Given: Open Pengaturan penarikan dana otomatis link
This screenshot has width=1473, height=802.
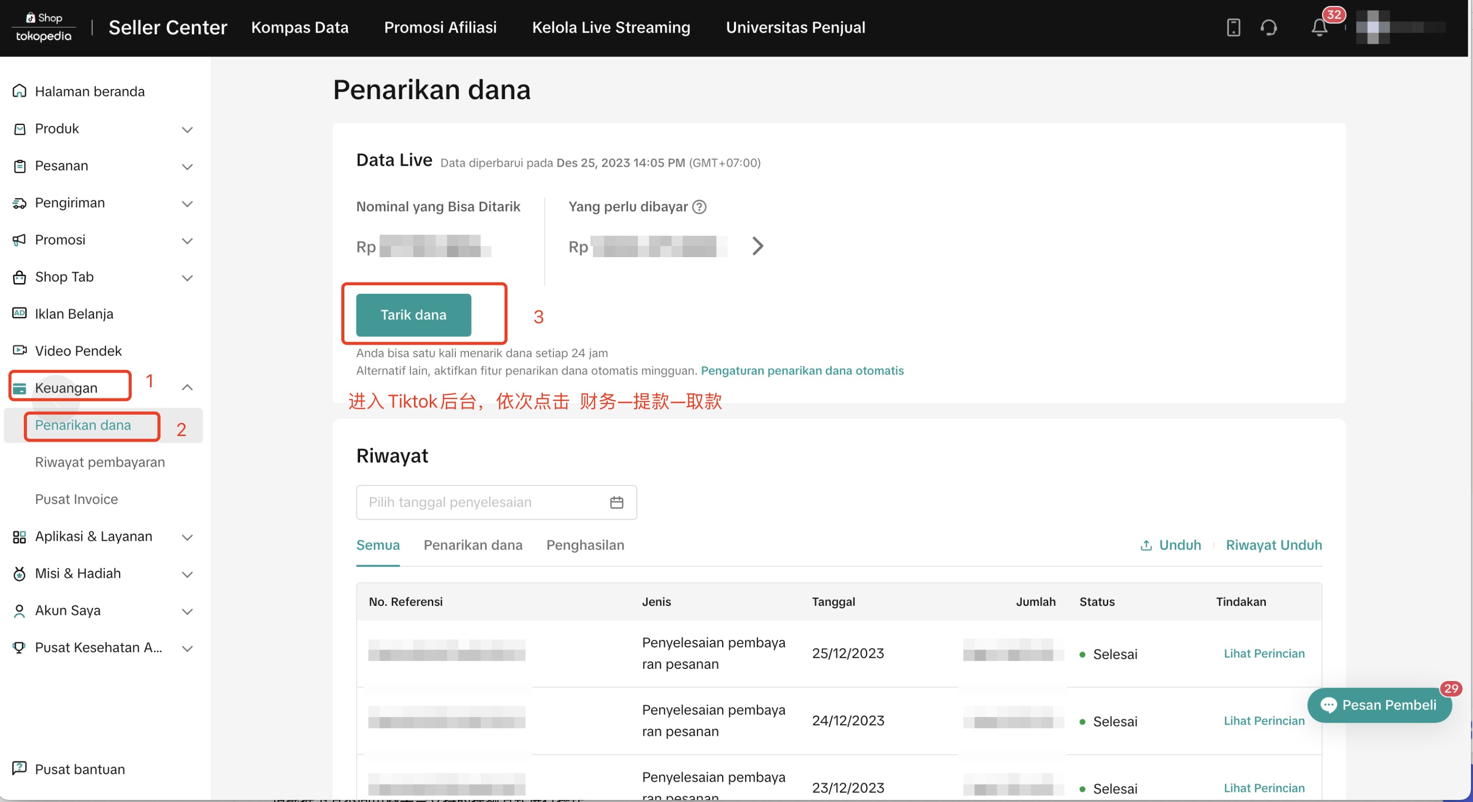Looking at the screenshot, I should point(802,371).
